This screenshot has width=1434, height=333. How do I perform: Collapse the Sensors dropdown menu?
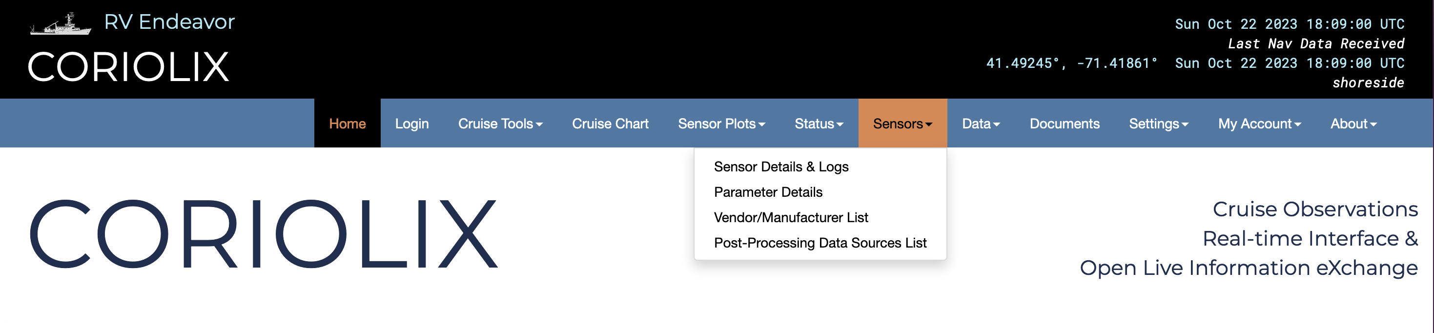click(x=902, y=124)
